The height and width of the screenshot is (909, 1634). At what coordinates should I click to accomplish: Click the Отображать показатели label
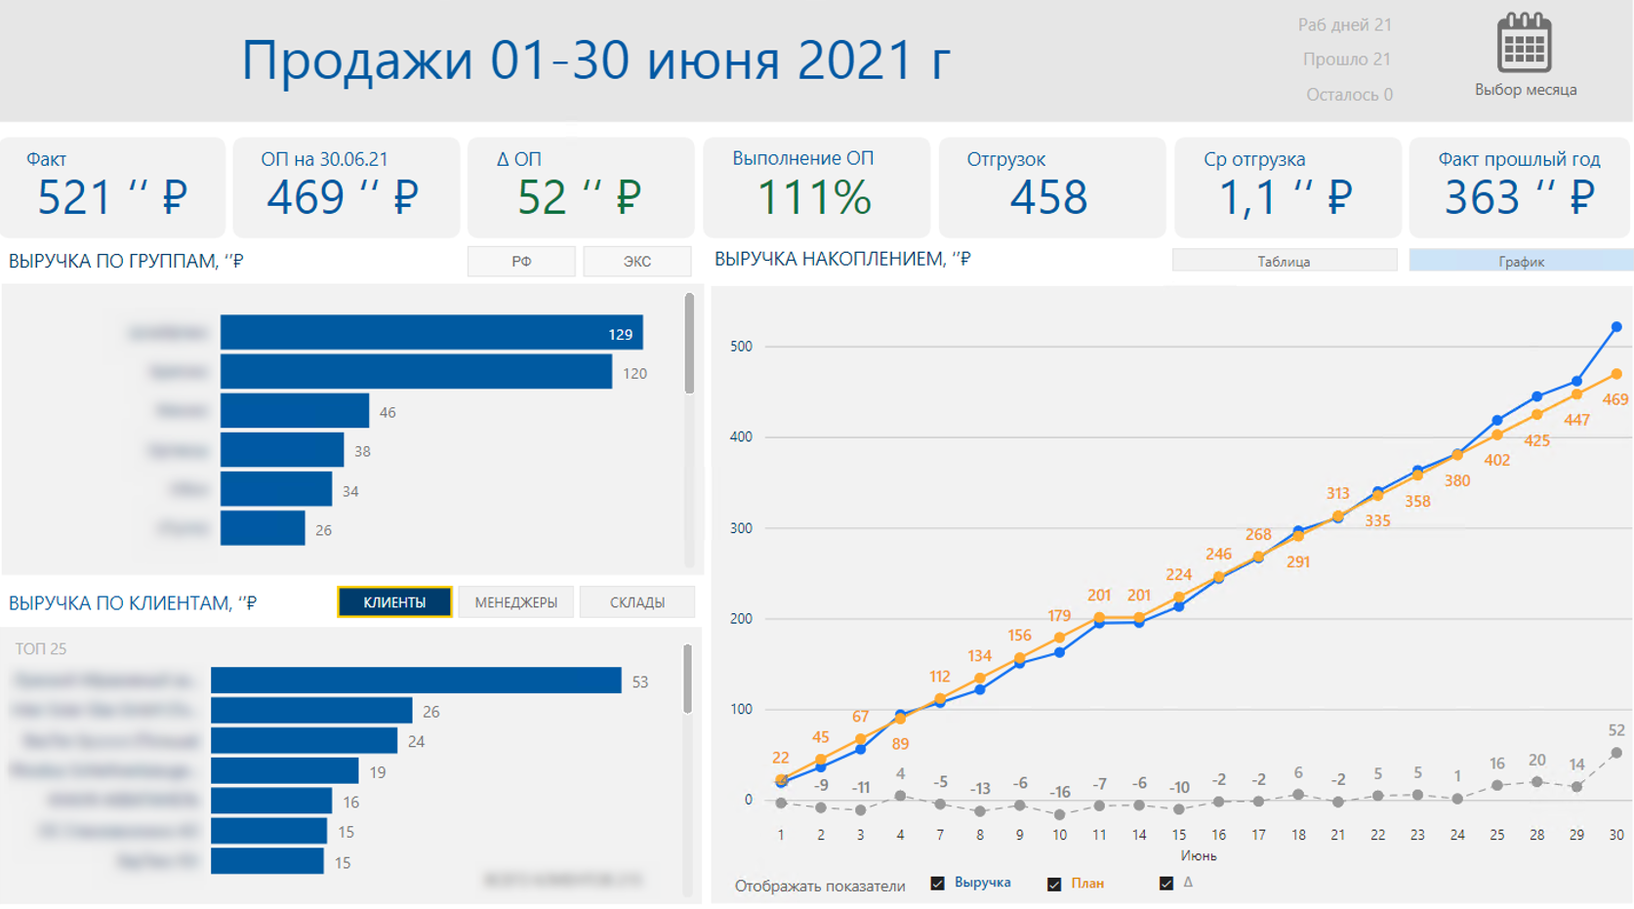click(820, 886)
